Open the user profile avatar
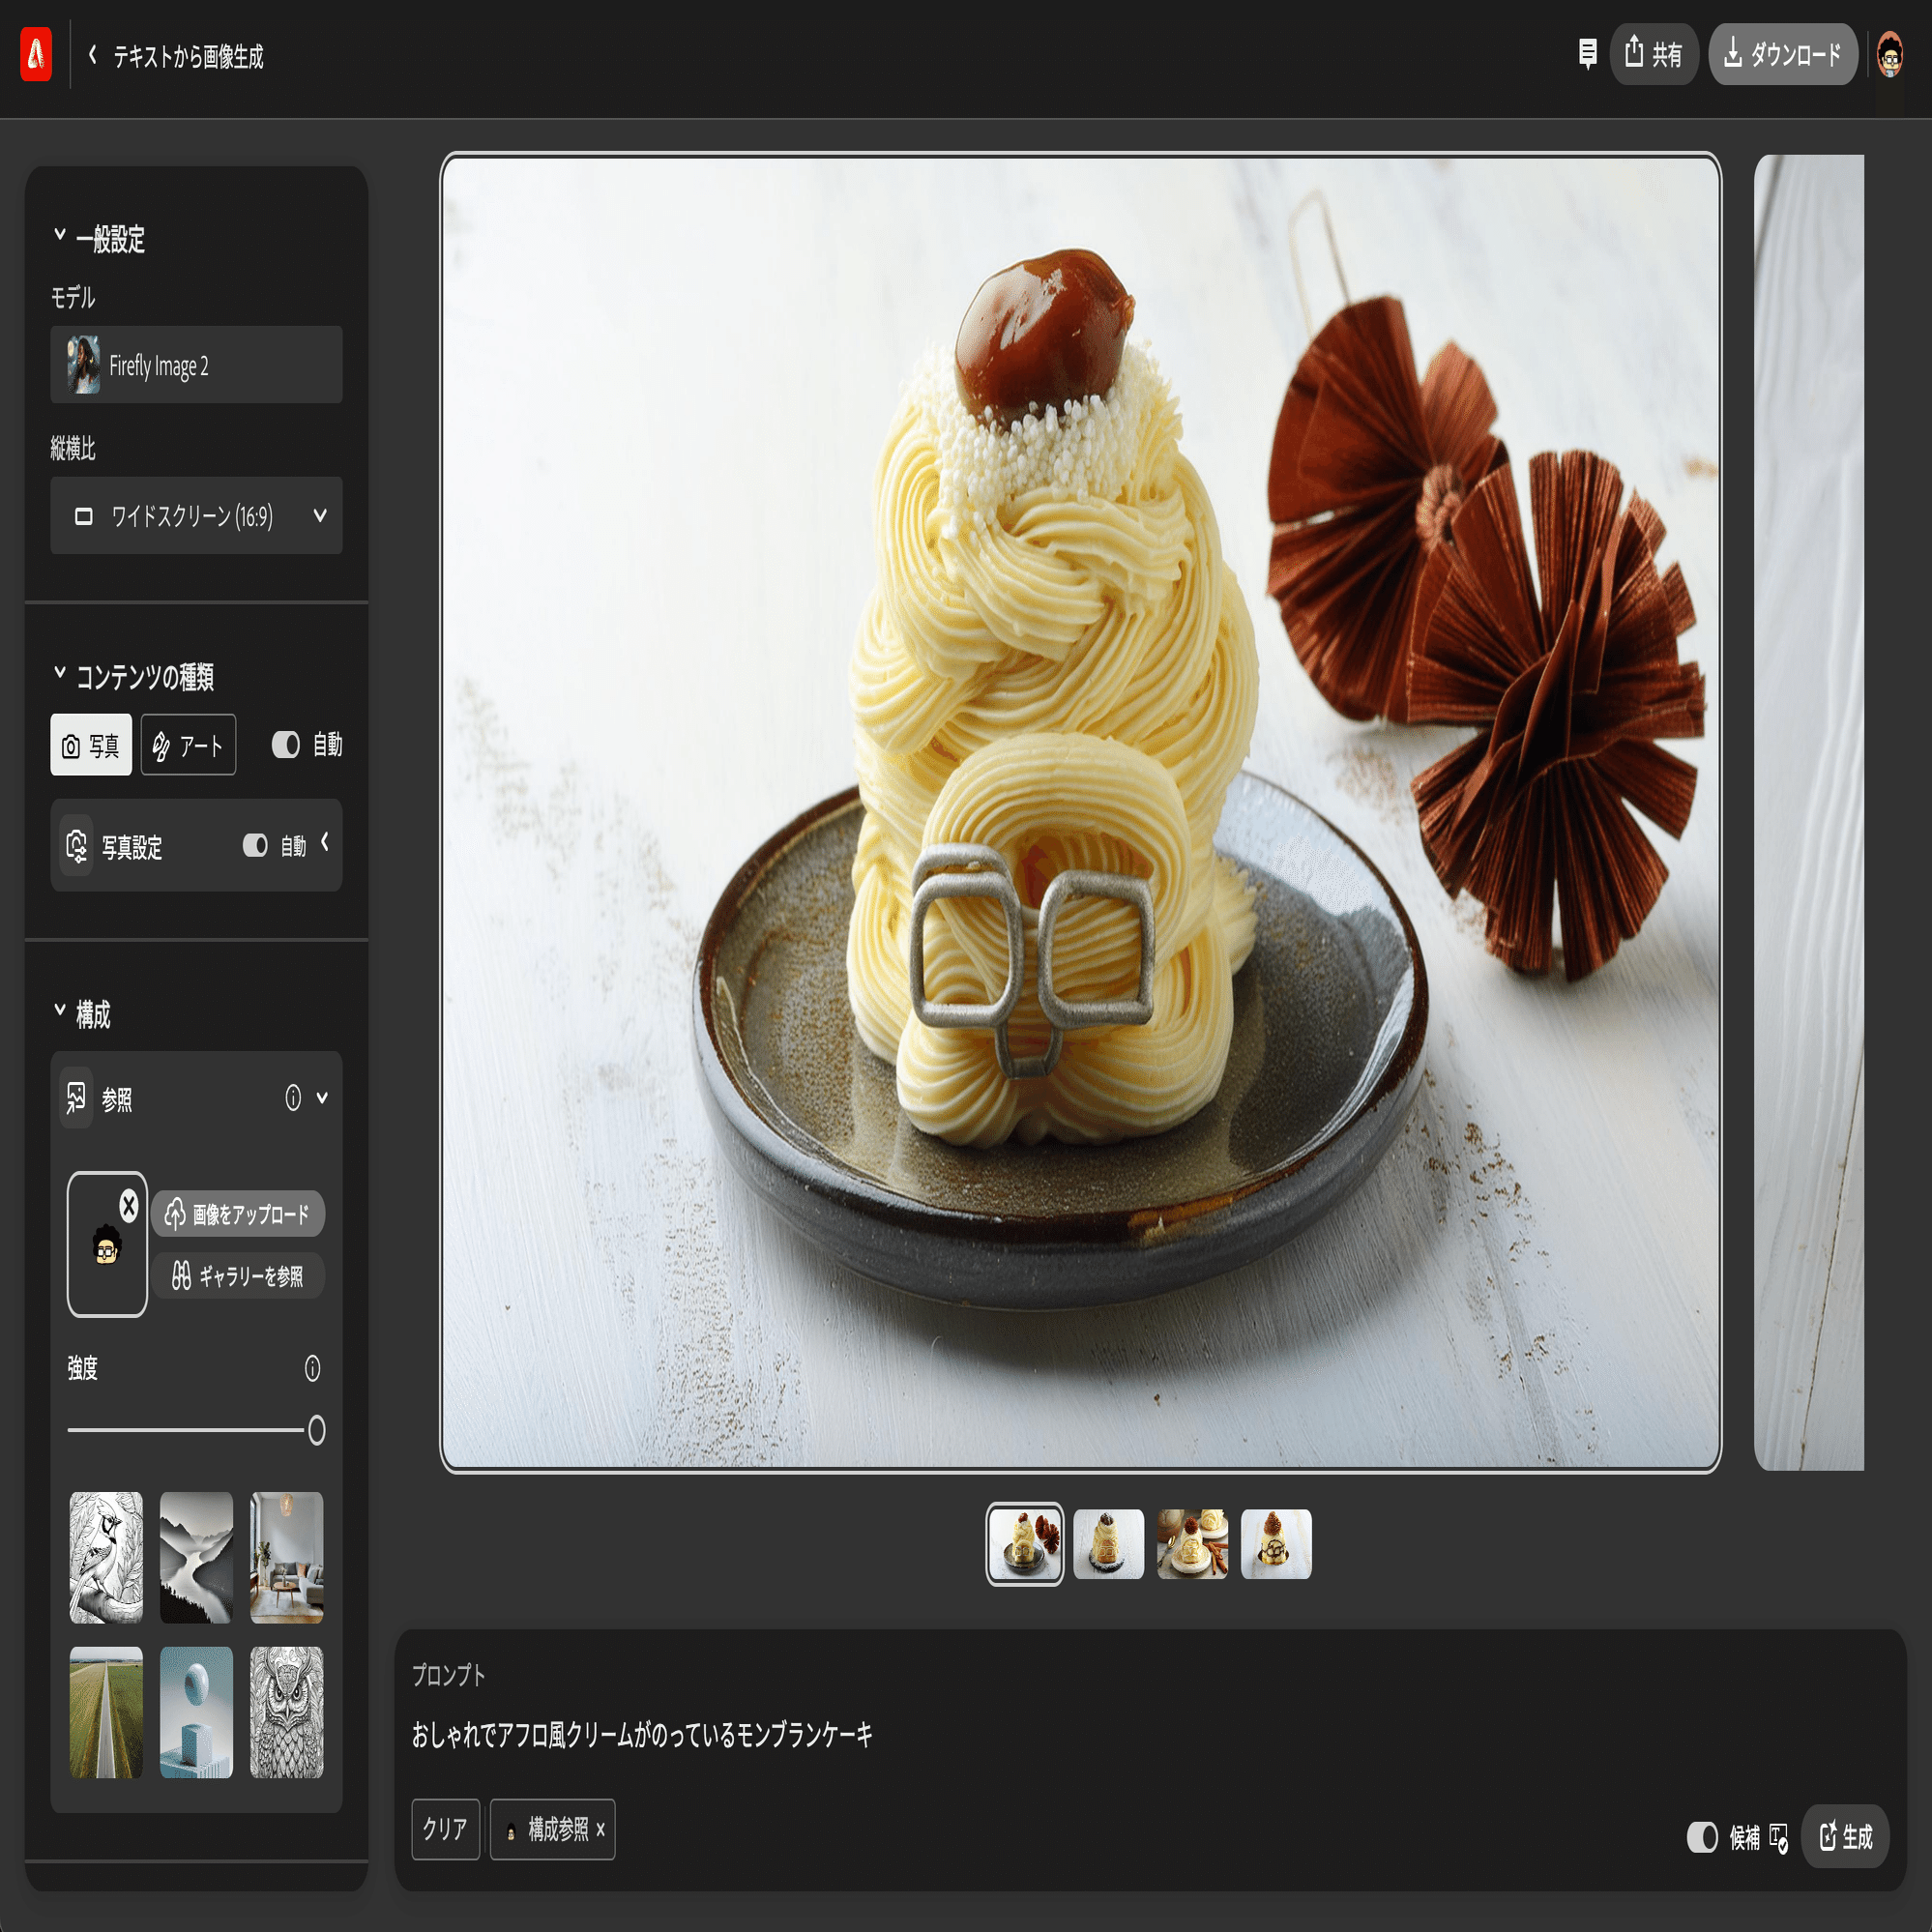The image size is (1932, 1932). tap(1889, 54)
